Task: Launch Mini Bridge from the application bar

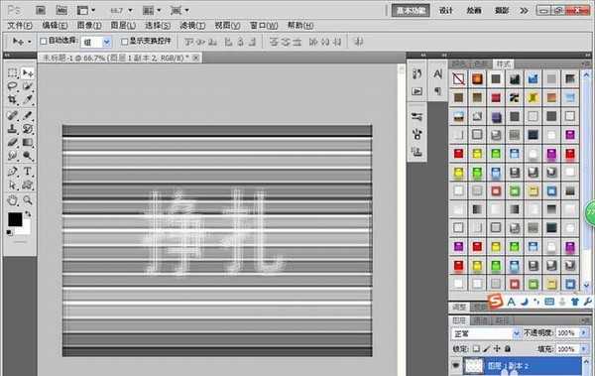Action: click(61, 10)
